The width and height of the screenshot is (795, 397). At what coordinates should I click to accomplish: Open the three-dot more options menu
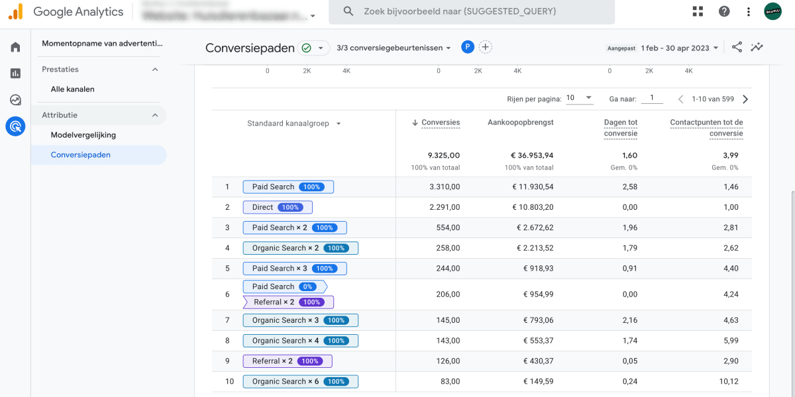click(749, 11)
